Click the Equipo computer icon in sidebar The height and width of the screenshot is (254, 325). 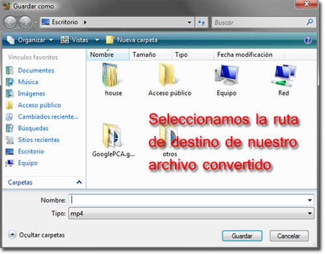pos(10,163)
